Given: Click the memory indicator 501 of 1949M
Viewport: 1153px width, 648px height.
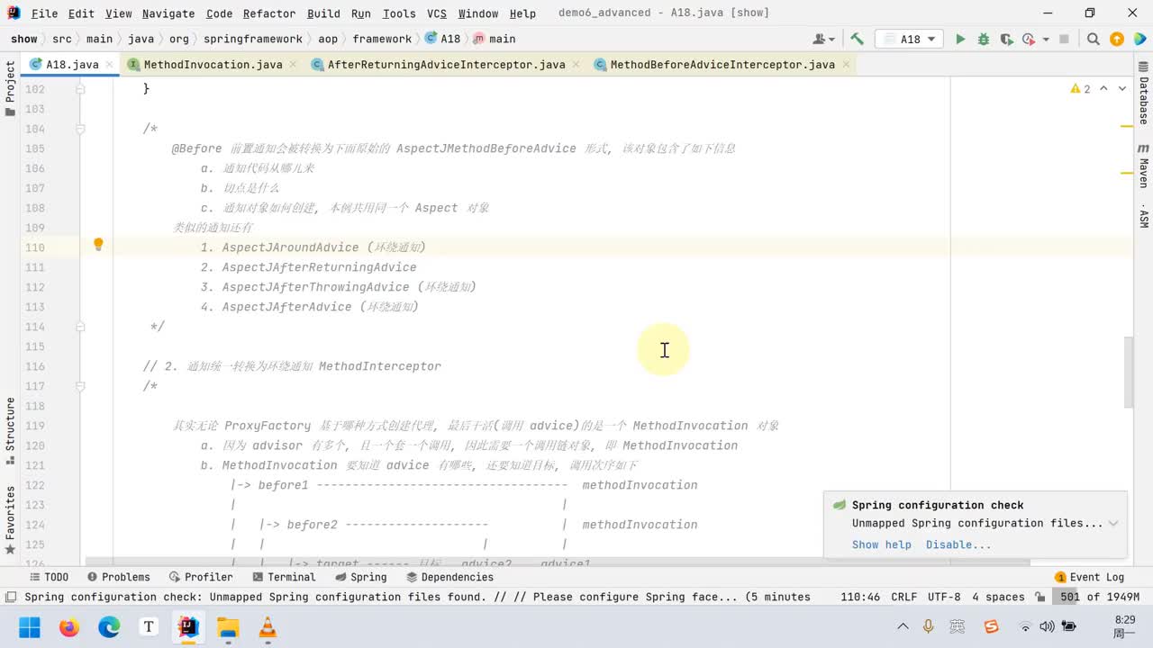Looking at the screenshot, I should 1099,597.
